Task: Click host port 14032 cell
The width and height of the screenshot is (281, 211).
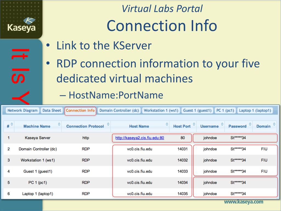Action: tap(182, 160)
